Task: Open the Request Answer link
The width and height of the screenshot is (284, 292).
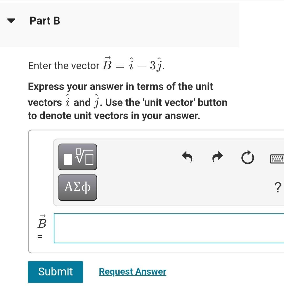Action: coord(132,271)
